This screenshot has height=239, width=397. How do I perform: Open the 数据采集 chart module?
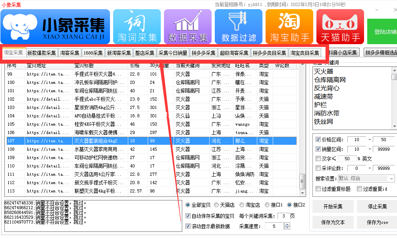pyautogui.click(x=188, y=27)
